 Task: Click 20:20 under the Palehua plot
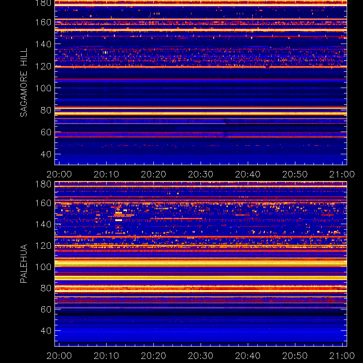[153, 356]
